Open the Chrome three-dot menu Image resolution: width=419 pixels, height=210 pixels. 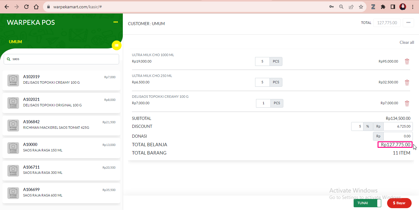[413, 7]
